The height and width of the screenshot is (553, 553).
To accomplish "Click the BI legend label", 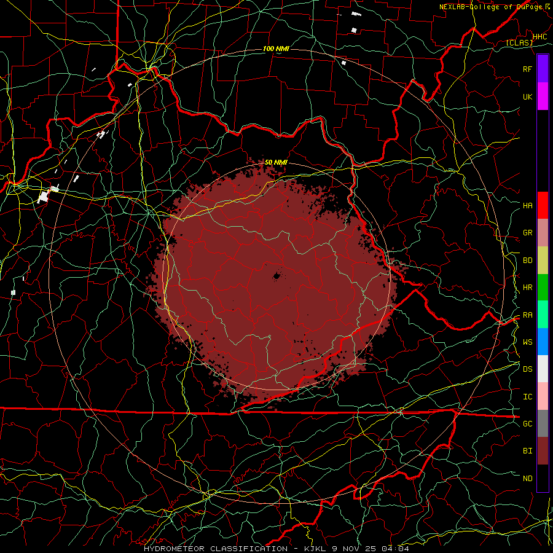I will (527, 451).
